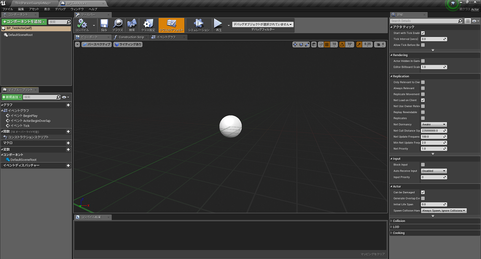This screenshot has width=481, height=259.
Task: Select translate gizmo tool in viewport
Action: (295, 45)
